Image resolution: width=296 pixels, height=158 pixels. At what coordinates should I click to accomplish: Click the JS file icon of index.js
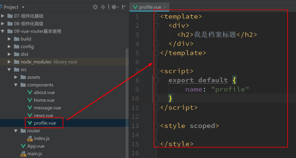pyautogui.click(x=30, y=139)
